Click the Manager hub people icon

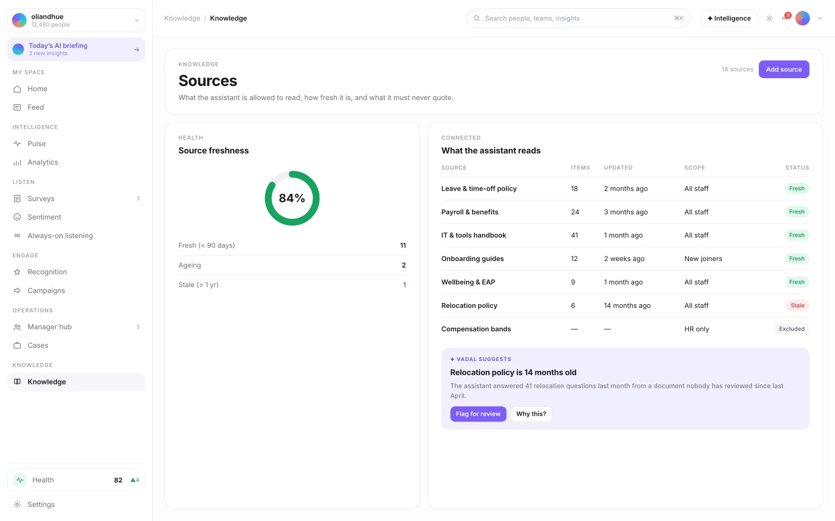[17, 327]
